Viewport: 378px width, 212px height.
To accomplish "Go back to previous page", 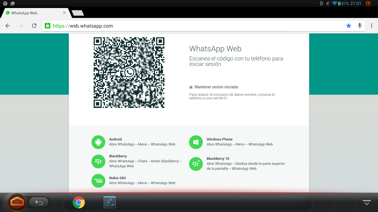I will [8, 26].
